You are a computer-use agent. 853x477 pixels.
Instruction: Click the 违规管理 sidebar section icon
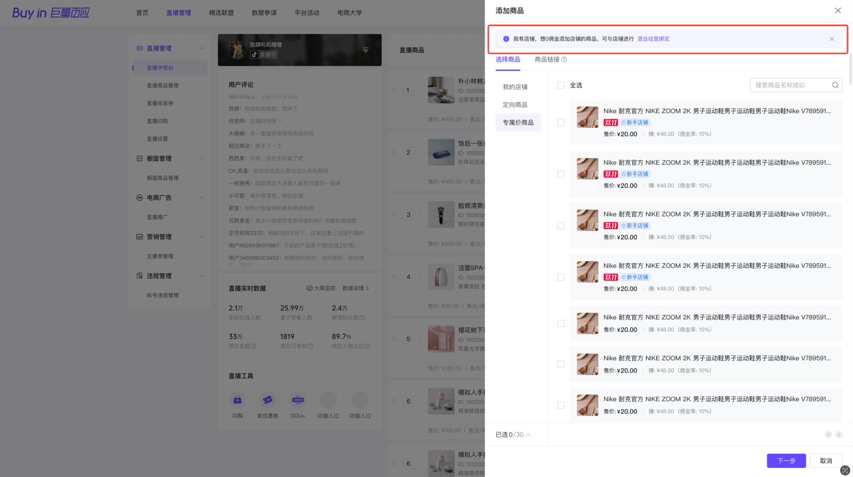140,276
